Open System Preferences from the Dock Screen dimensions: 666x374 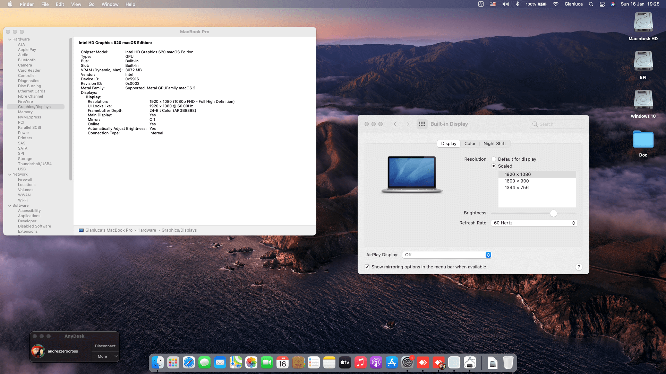coord(407,363)
